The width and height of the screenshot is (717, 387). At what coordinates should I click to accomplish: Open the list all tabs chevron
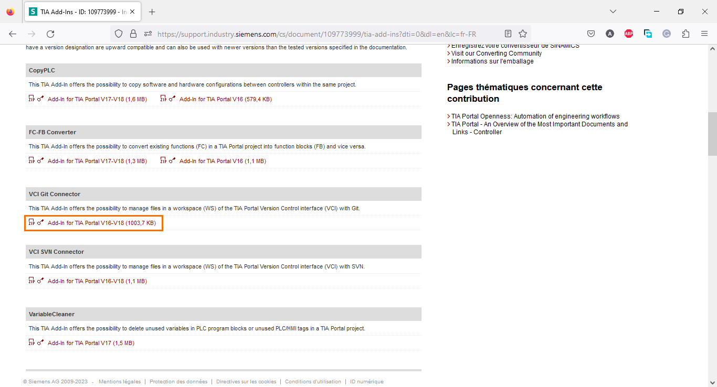tap(613, 11)
